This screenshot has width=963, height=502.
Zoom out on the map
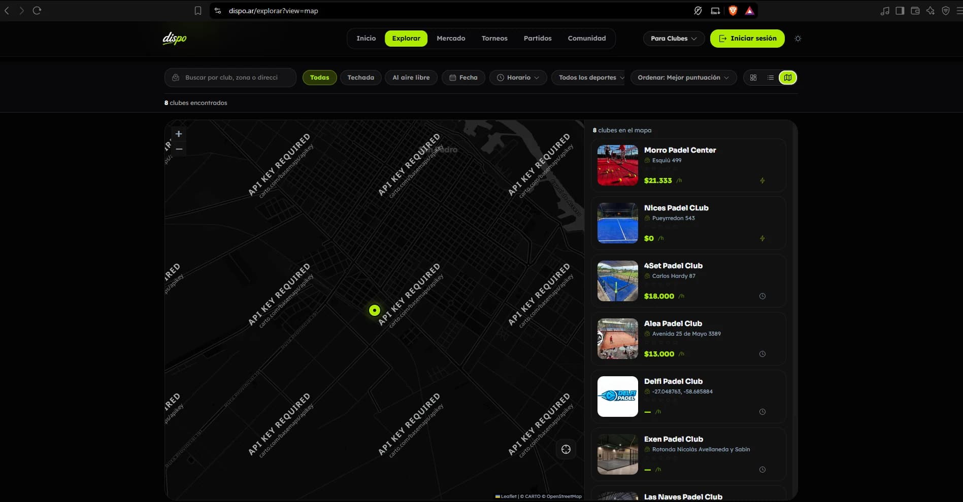[x=179, y=149]
